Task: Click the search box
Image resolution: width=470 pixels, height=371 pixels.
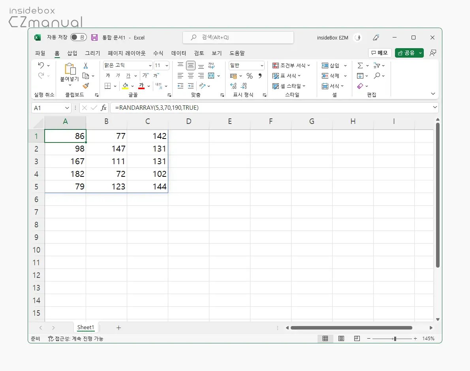Action: tap(238, 37)
